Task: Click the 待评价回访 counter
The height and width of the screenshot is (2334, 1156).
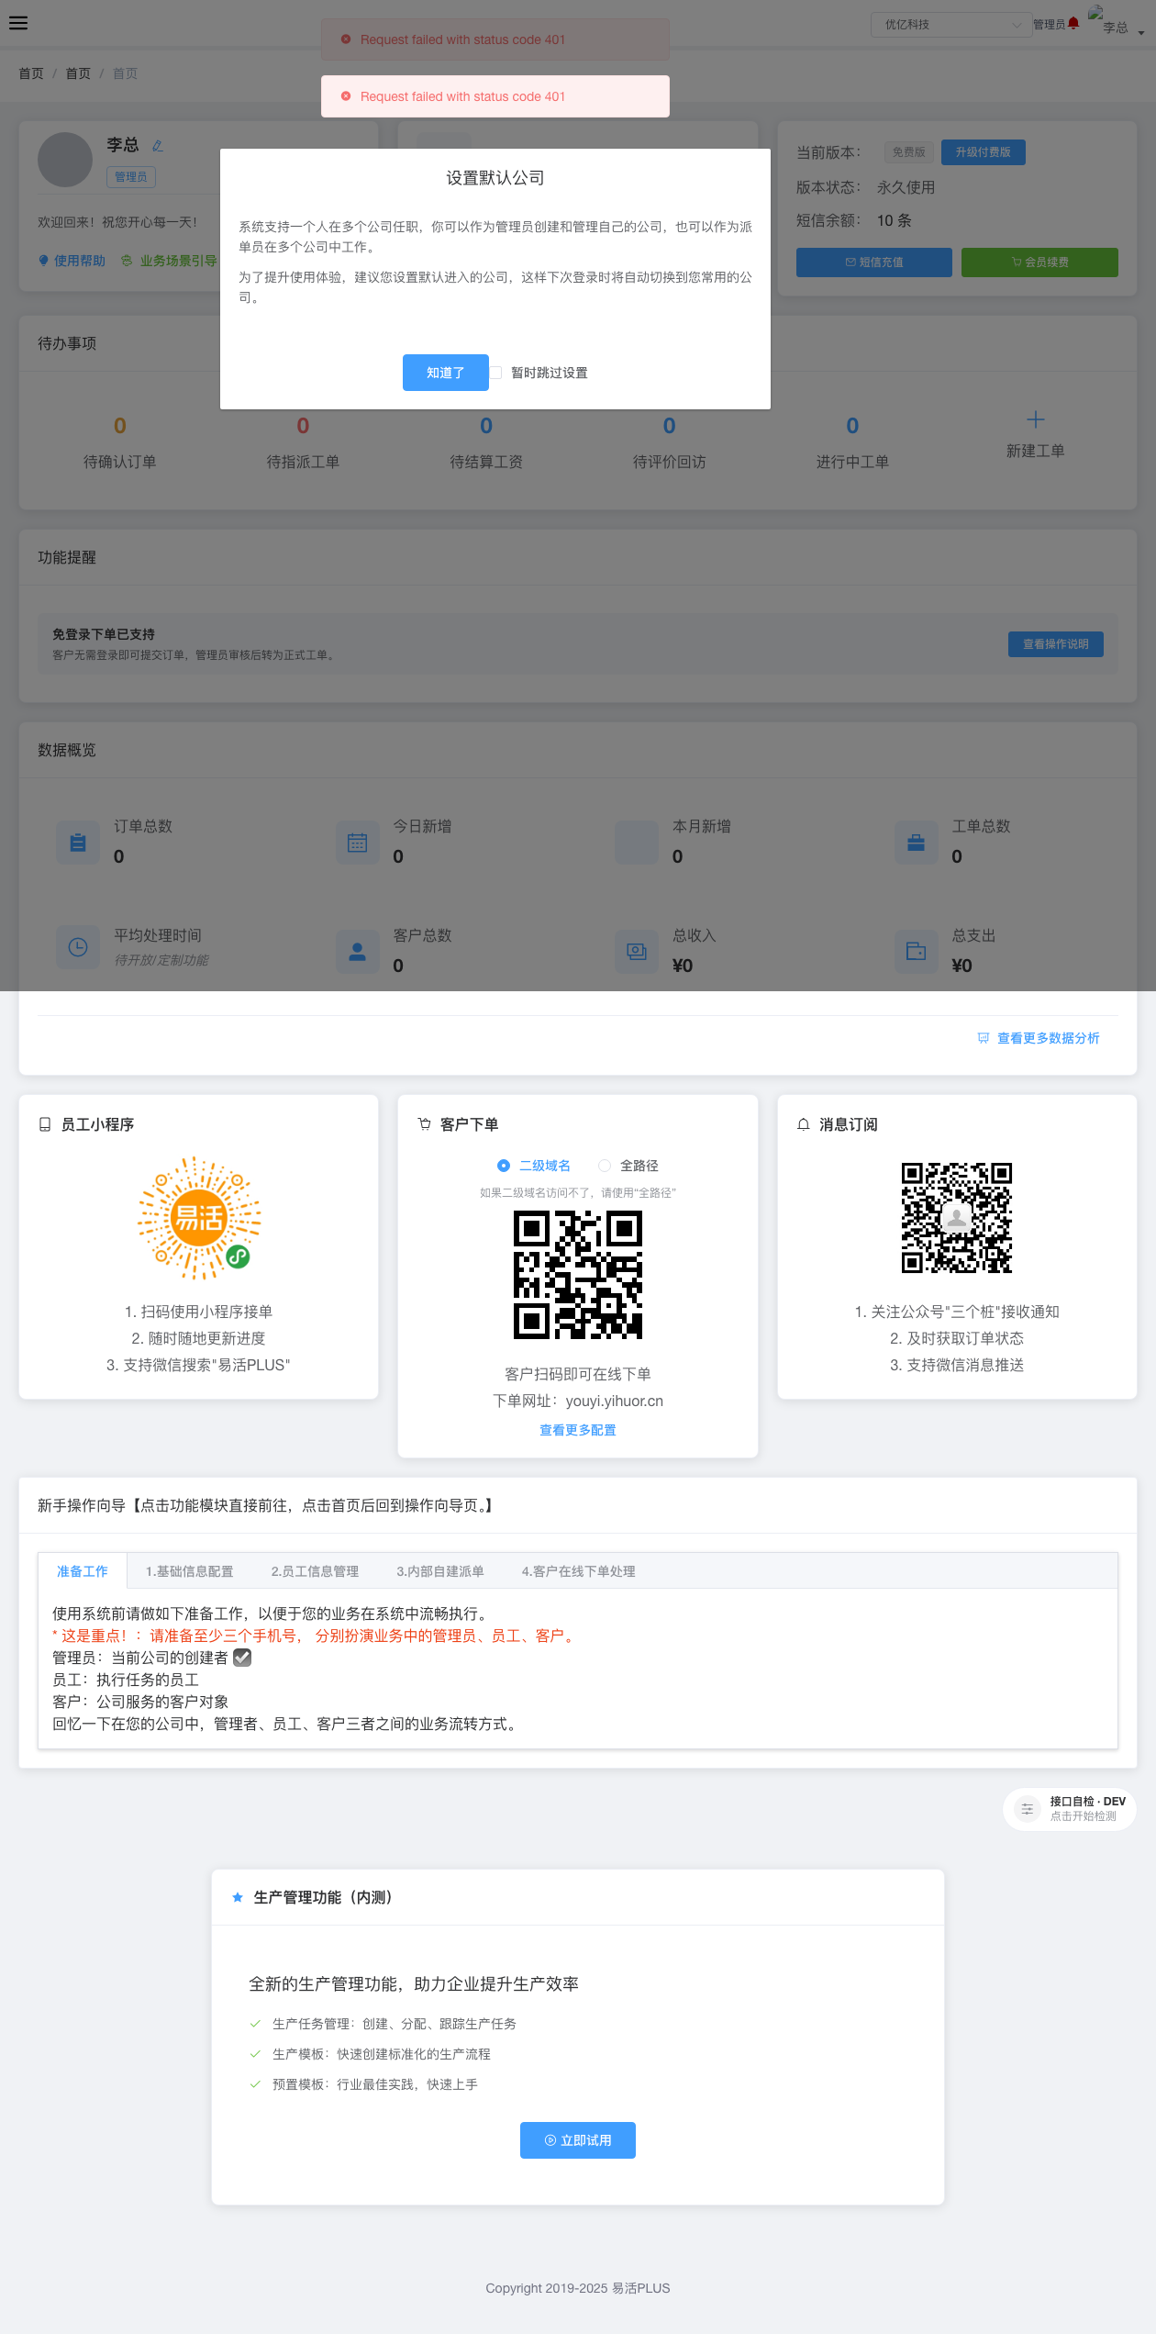Action: tap(669, 441)
